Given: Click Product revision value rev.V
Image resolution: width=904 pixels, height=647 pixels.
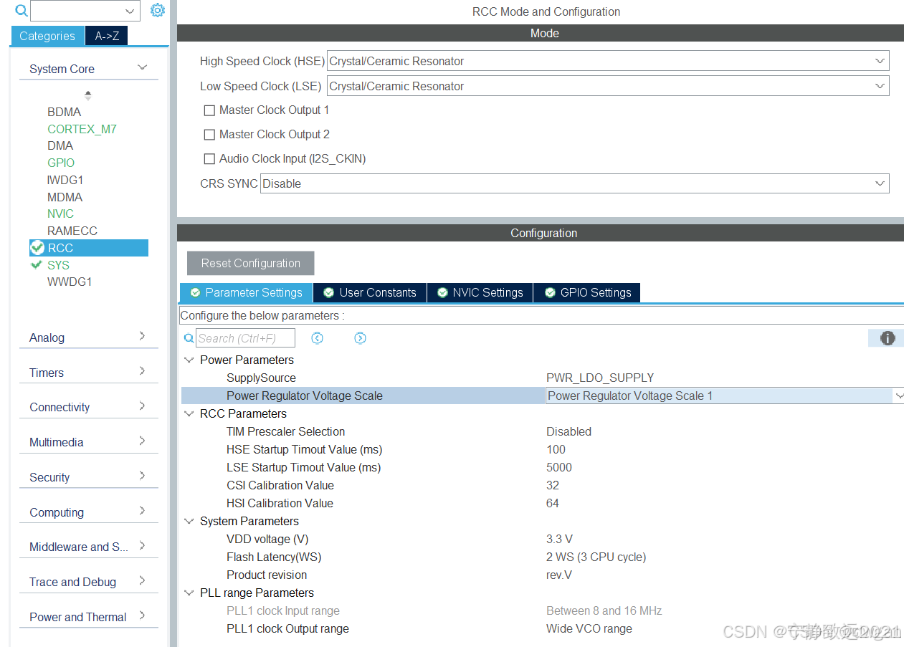Looking at the screenshot, I should (561, 575).
